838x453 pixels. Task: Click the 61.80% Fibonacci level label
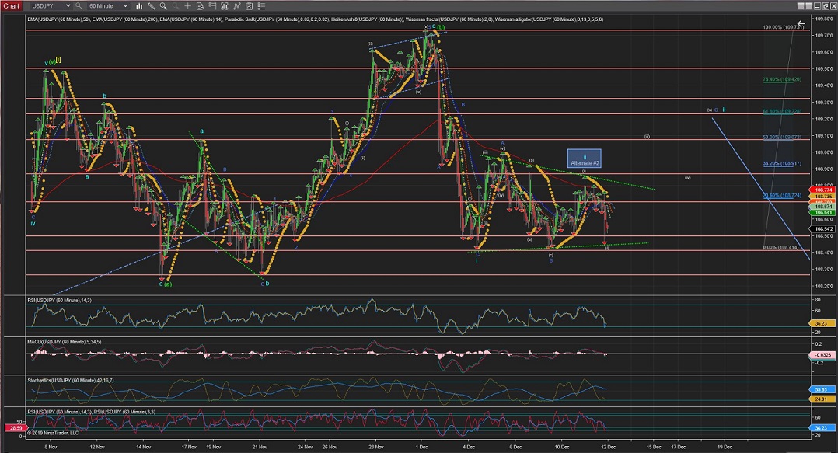pos(782,112)
